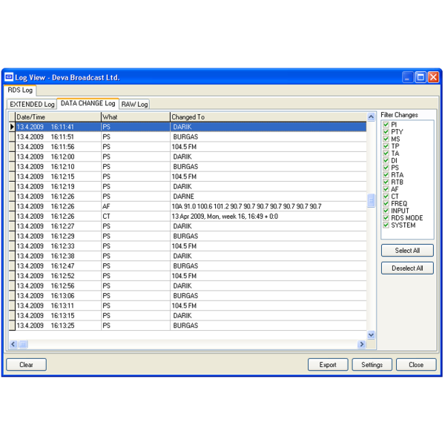Click the 13 Apr 2009 clock time cell
445x445 pixels.
click(268, 217)
